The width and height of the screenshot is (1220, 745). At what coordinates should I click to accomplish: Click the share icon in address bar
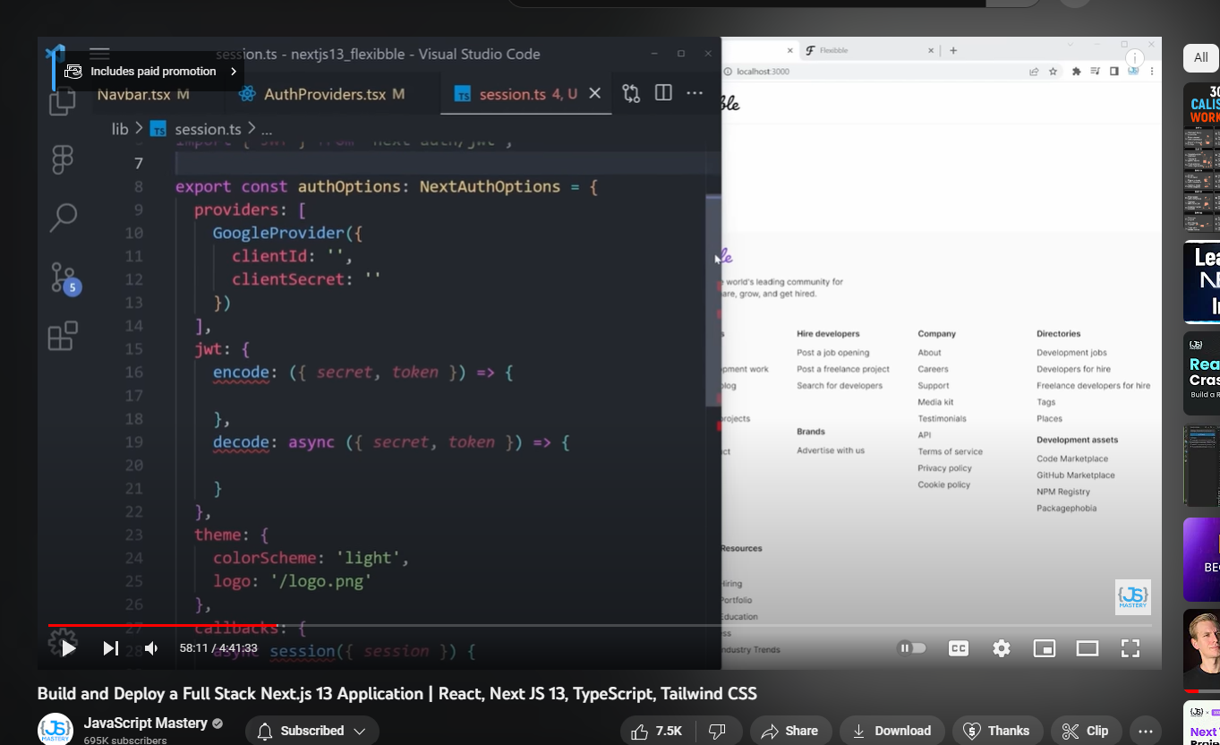click(1034, 72)
